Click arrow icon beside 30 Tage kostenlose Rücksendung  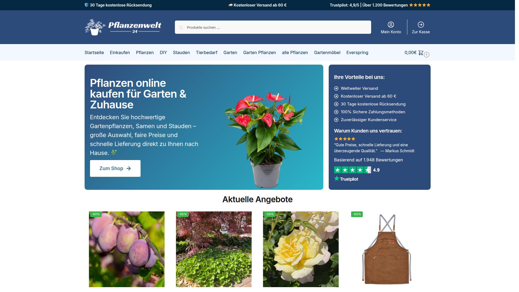click(336, 104)
